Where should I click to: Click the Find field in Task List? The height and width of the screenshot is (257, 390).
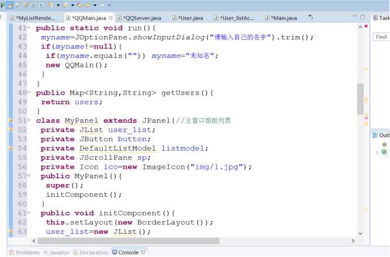click(x=382, y=37)
